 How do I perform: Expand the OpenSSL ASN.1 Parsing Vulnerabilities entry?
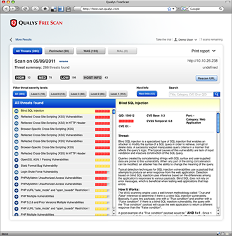[x=16, y=160]
